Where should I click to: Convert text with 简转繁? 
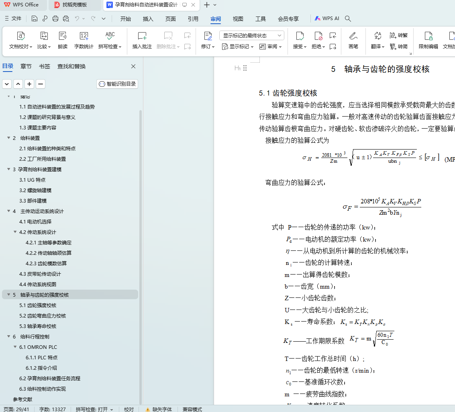[399, 35]
